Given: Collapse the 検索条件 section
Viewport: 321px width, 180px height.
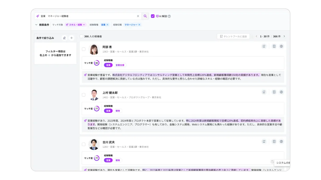Looking at the screenshot, I should pos(36,25).
